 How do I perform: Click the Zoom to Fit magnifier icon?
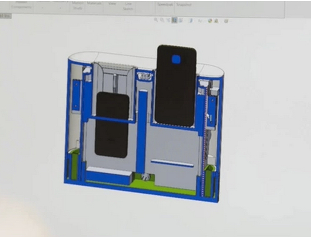point(156,20)
